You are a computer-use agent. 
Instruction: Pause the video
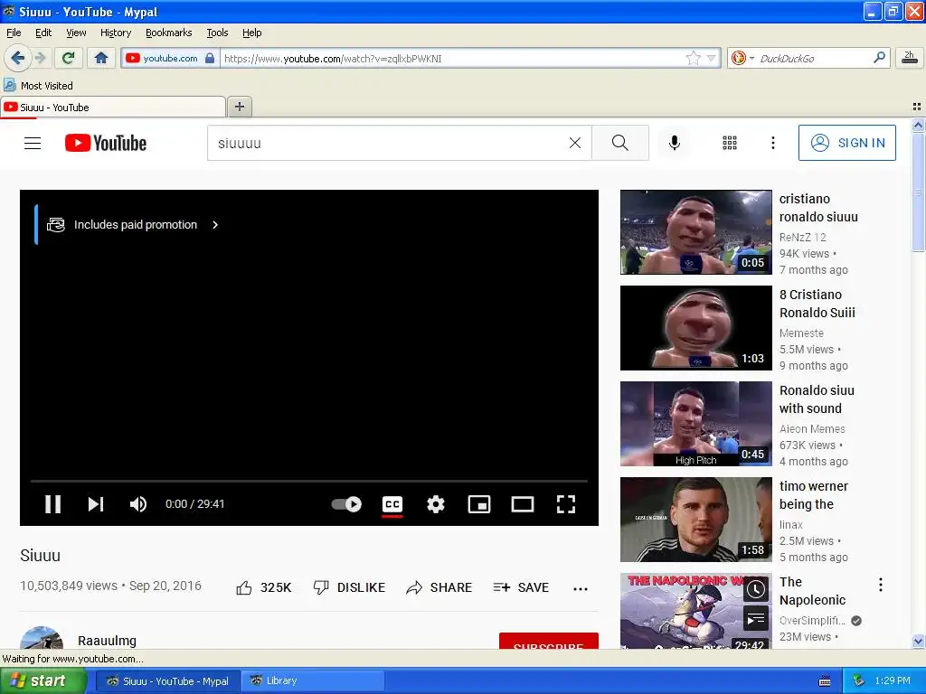point(53,504)
